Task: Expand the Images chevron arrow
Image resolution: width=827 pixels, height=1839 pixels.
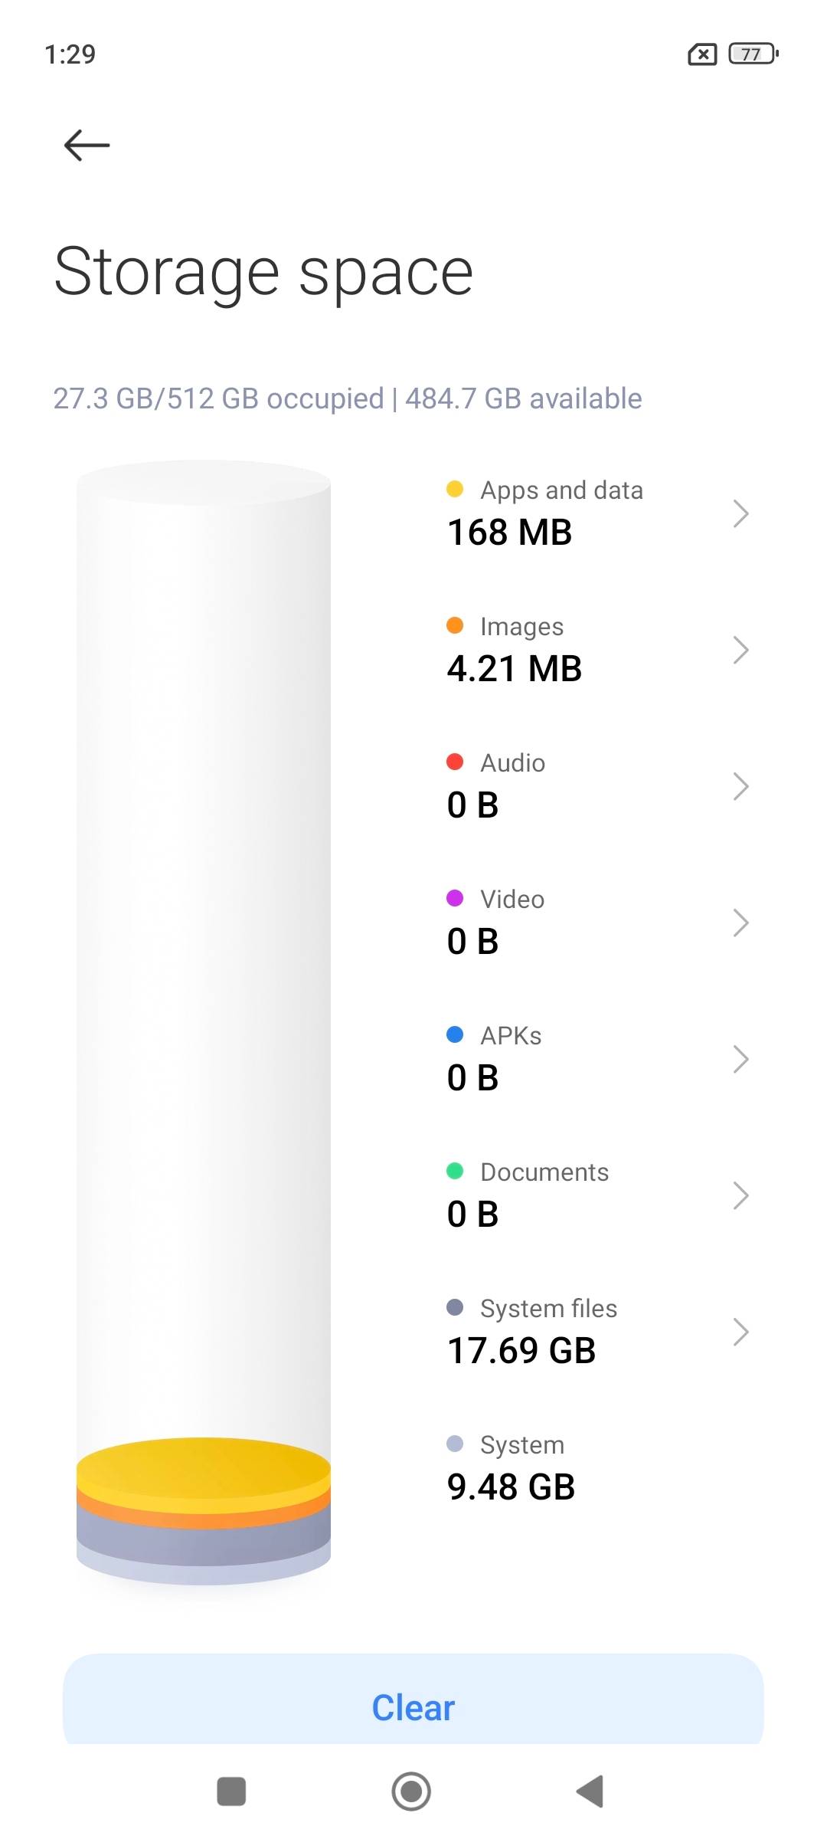Action: point(740,650)
